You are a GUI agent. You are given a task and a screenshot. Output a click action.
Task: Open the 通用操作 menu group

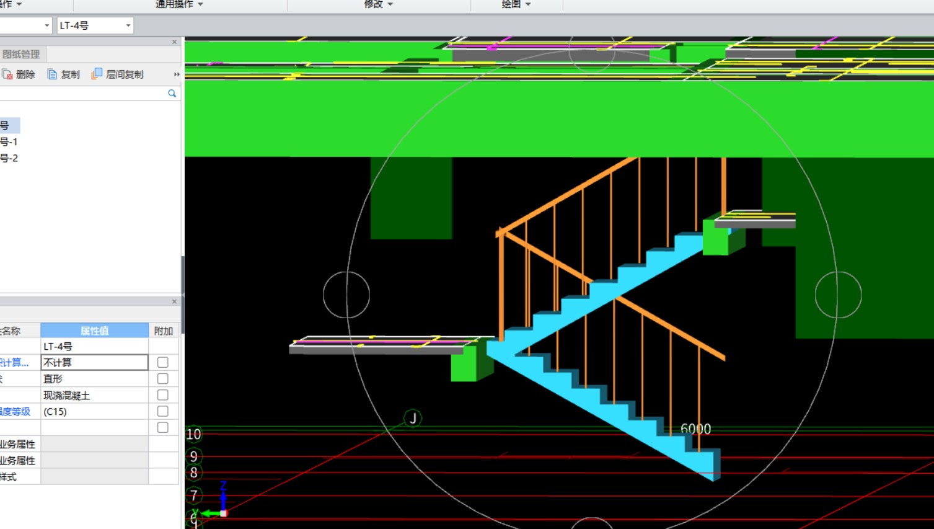(179, 4)
